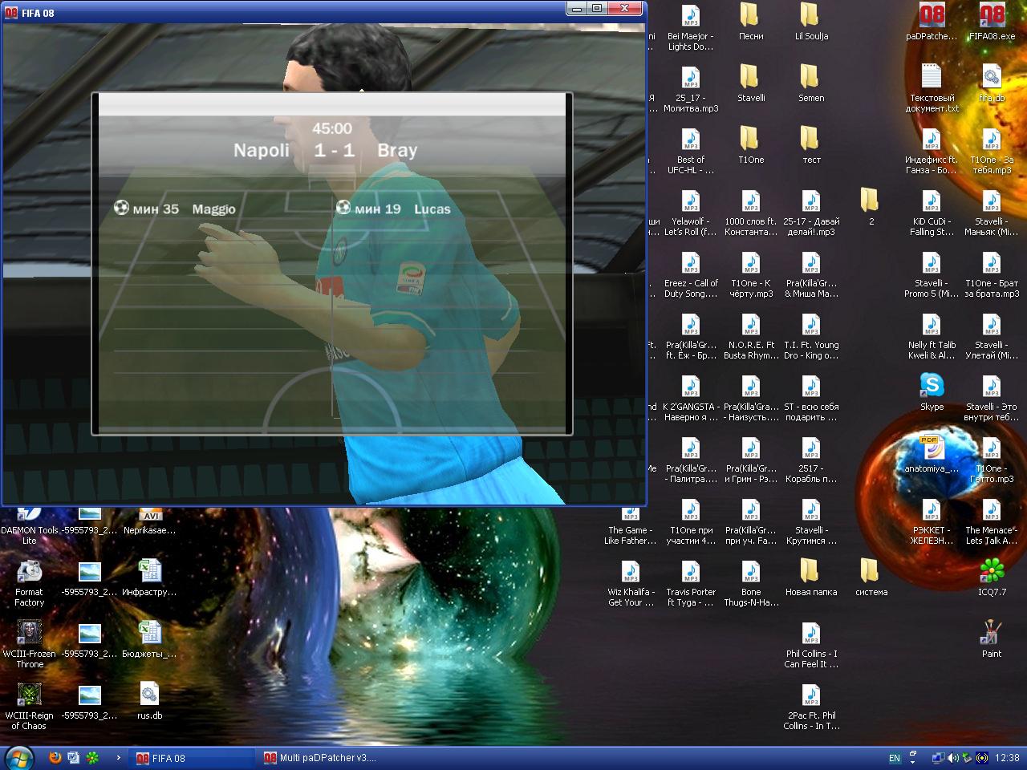Switch to FIFA 08 taskbar button

pos(192,758)
